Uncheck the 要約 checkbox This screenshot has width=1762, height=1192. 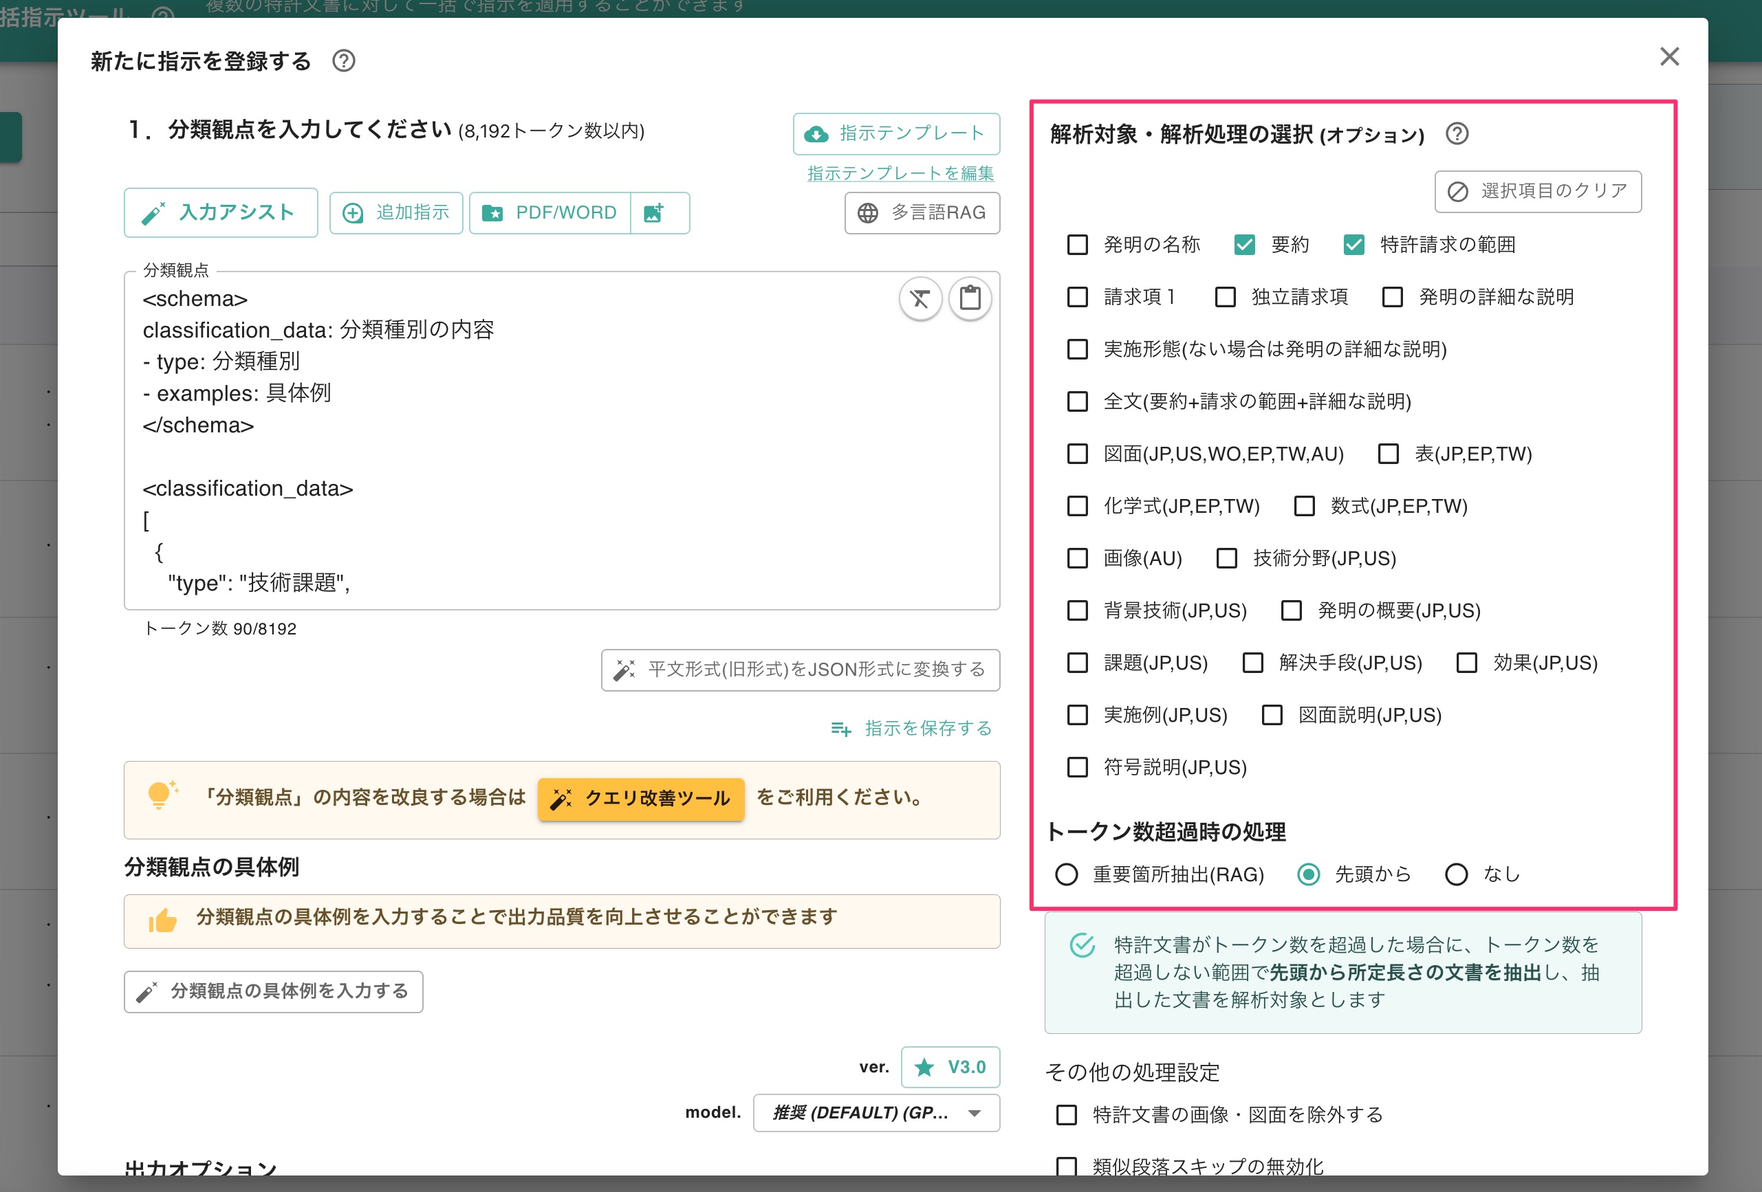pyautogui.click(x=1244, y=245)
